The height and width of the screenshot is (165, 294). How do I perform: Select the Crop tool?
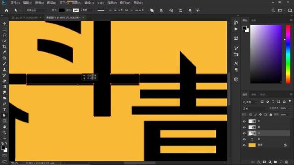coord(5,47)
